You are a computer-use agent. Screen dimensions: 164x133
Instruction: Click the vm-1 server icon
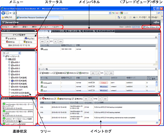coord(42,90)
